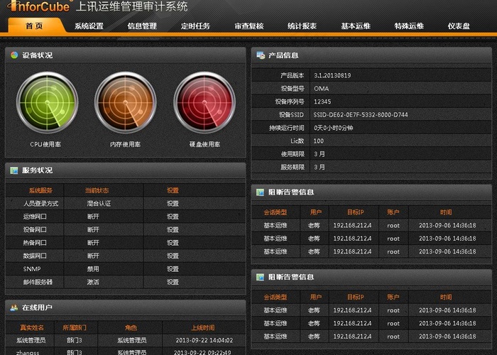The width and height of the screenshot is (497, 355).
Task: Click the 持续运行时间 value 0天0小时0分钟
Action: 334,128
